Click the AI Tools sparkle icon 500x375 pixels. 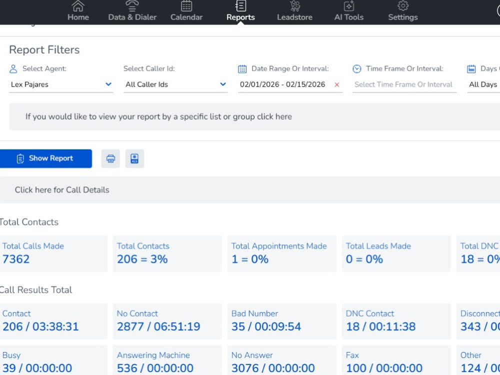click(349, 5)
